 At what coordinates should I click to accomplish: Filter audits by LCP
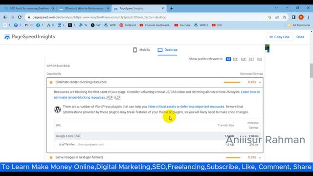pyautogui.click(x=244, y=59)
